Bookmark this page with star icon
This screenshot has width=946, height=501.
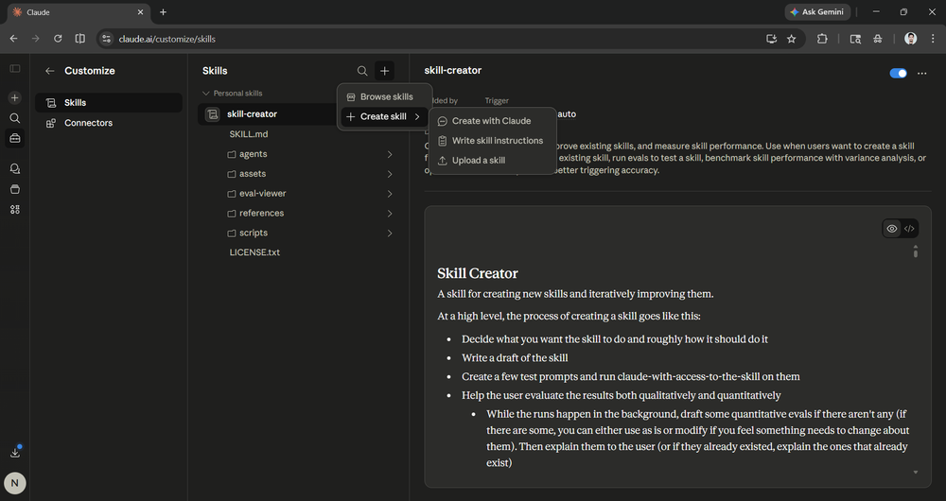tap(791, 39)
